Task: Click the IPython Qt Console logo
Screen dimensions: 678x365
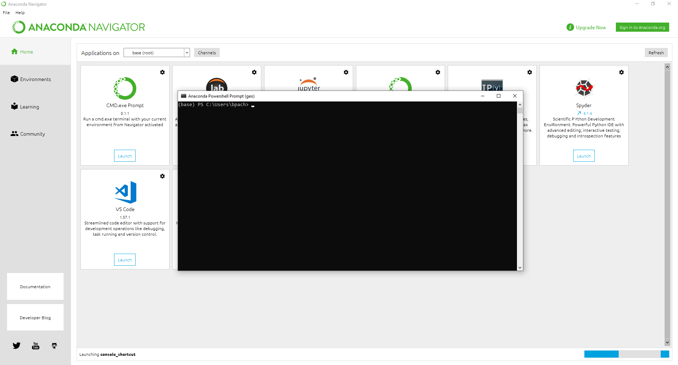Action: pos(492,85)
